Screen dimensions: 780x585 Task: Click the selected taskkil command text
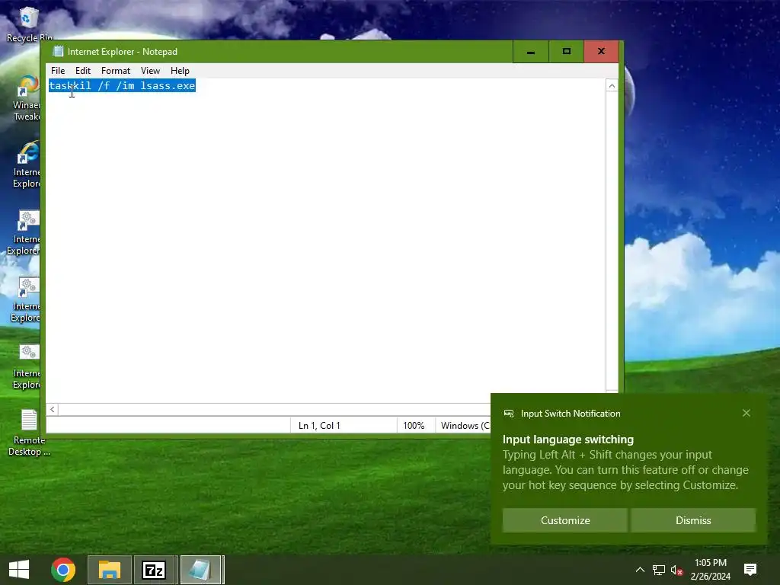coord(122,85)
